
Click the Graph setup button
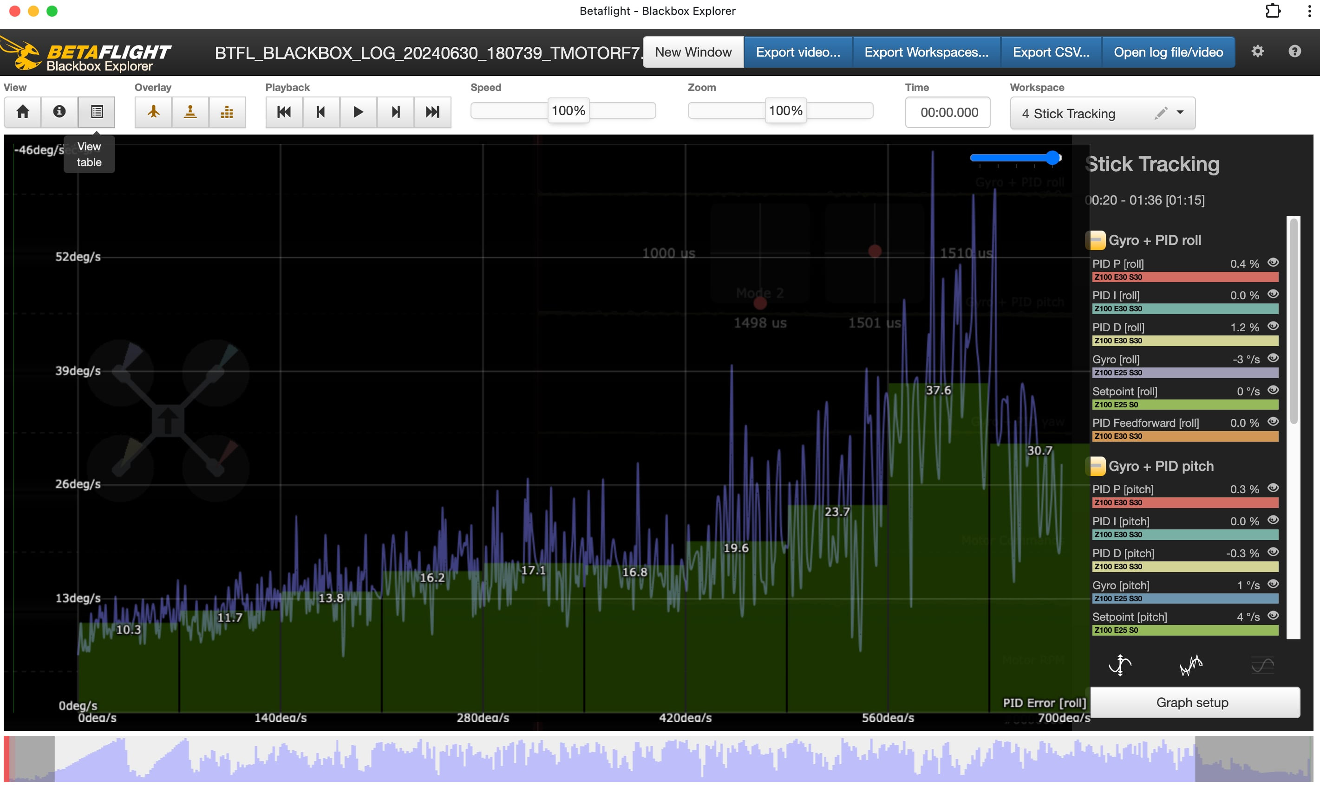(x=1192, y=702)
